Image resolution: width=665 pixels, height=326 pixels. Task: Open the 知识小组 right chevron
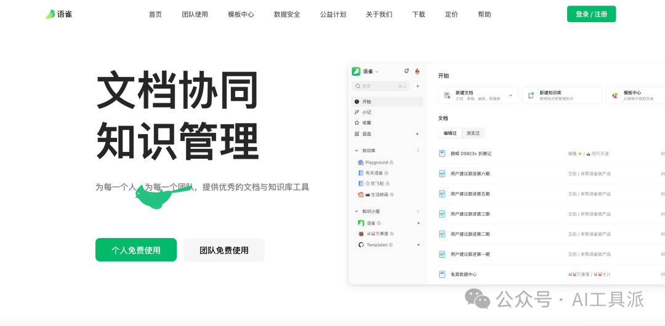(417, 211)
